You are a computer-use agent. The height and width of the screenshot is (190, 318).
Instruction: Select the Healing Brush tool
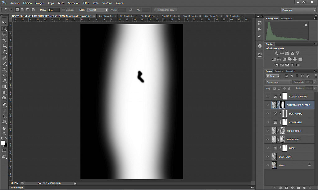[4, 58]
